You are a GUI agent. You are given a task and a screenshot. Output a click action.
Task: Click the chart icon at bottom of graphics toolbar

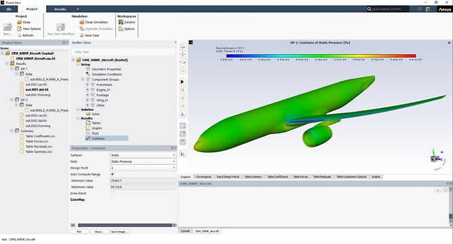click(182, 154)
